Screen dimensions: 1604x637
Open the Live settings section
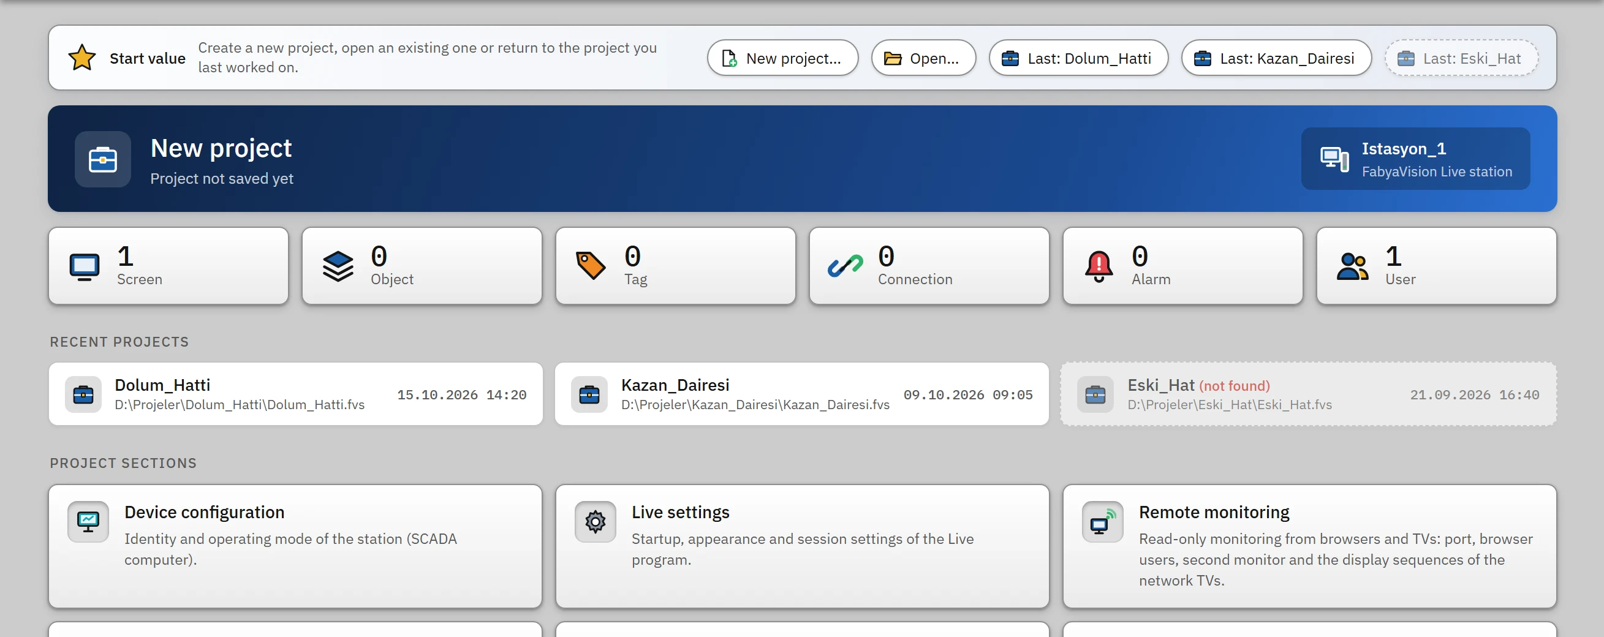[x=802, y=546]
